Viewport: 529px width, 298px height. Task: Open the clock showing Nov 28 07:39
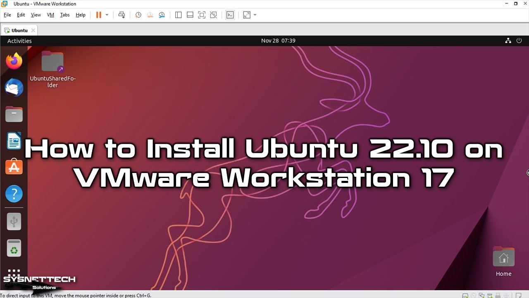point(278,41)
